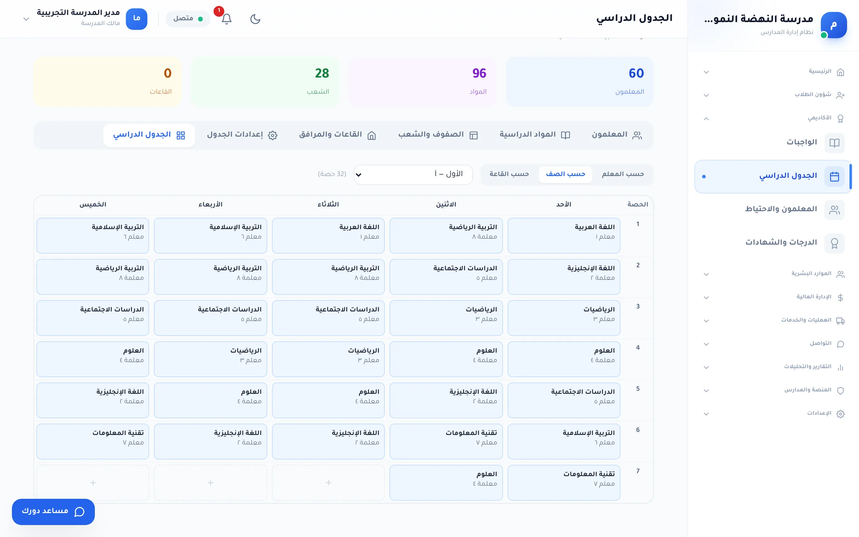The height and width of the screenshot is (537, 859).
Task: Toggle dark mode moon icon
Action: point(255,19)
